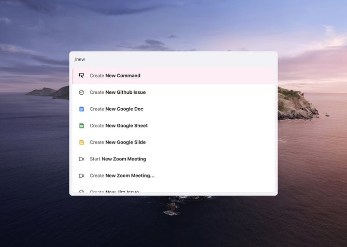Pick Create New Google Sheet
The width and height of the screenshot is (347, 247).
(173, 126)
